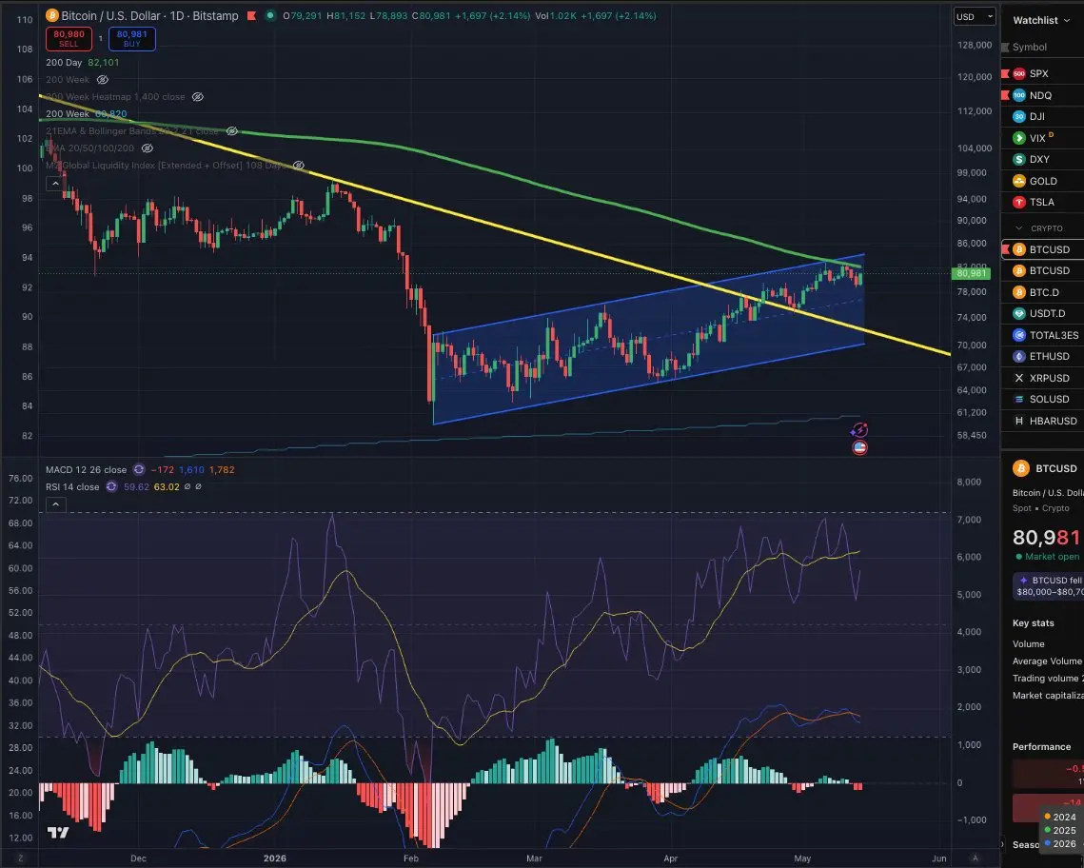Viewport: 1084px width, 868px height.
Task: Unhide the M2 Global Liquidity Index indicator
Action: pyautogui.click(x=298, y=166)
